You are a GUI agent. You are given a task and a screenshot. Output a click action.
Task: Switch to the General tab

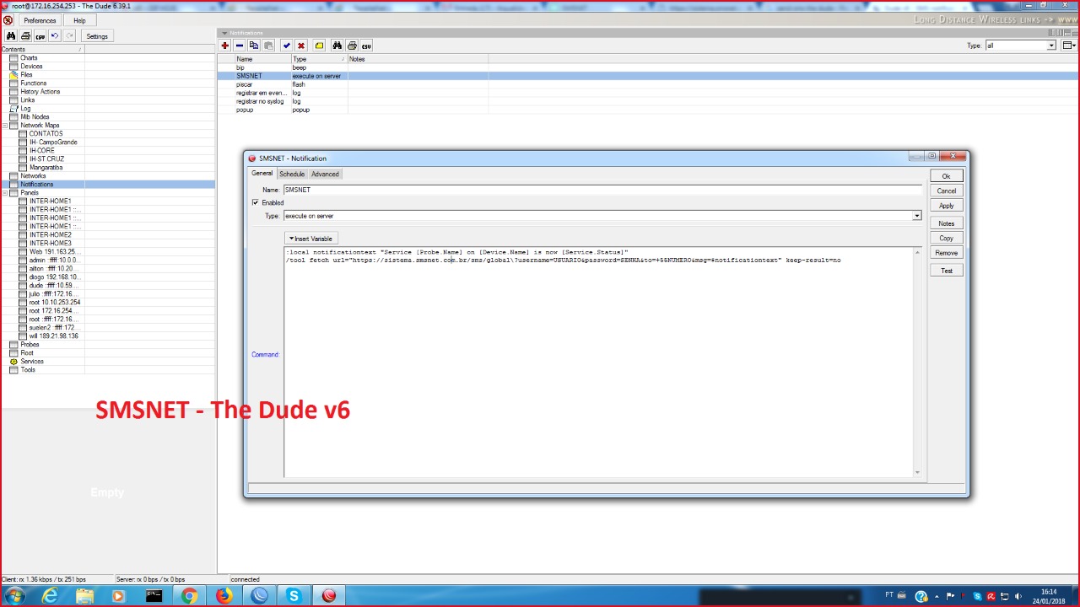(x=262, y=174)
